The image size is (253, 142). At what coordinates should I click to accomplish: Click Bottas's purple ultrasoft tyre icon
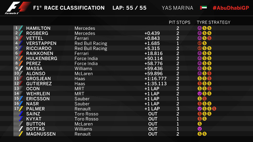[x=199, y=129]
